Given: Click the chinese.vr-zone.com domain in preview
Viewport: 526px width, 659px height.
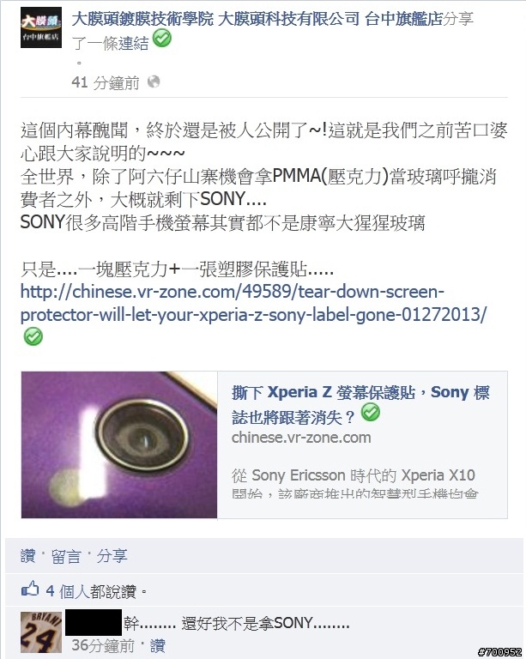Looking at the screenshot, I should 301,438.
